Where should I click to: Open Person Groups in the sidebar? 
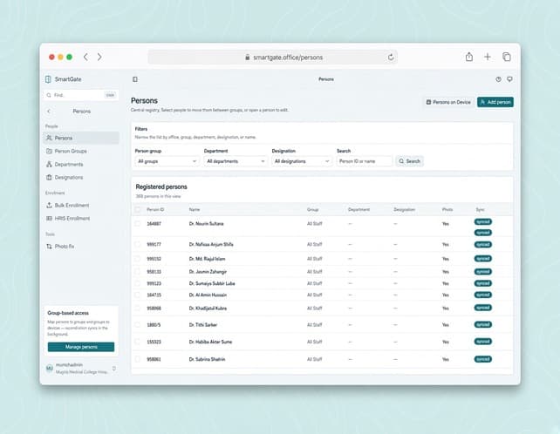click(x=81, y=151)
